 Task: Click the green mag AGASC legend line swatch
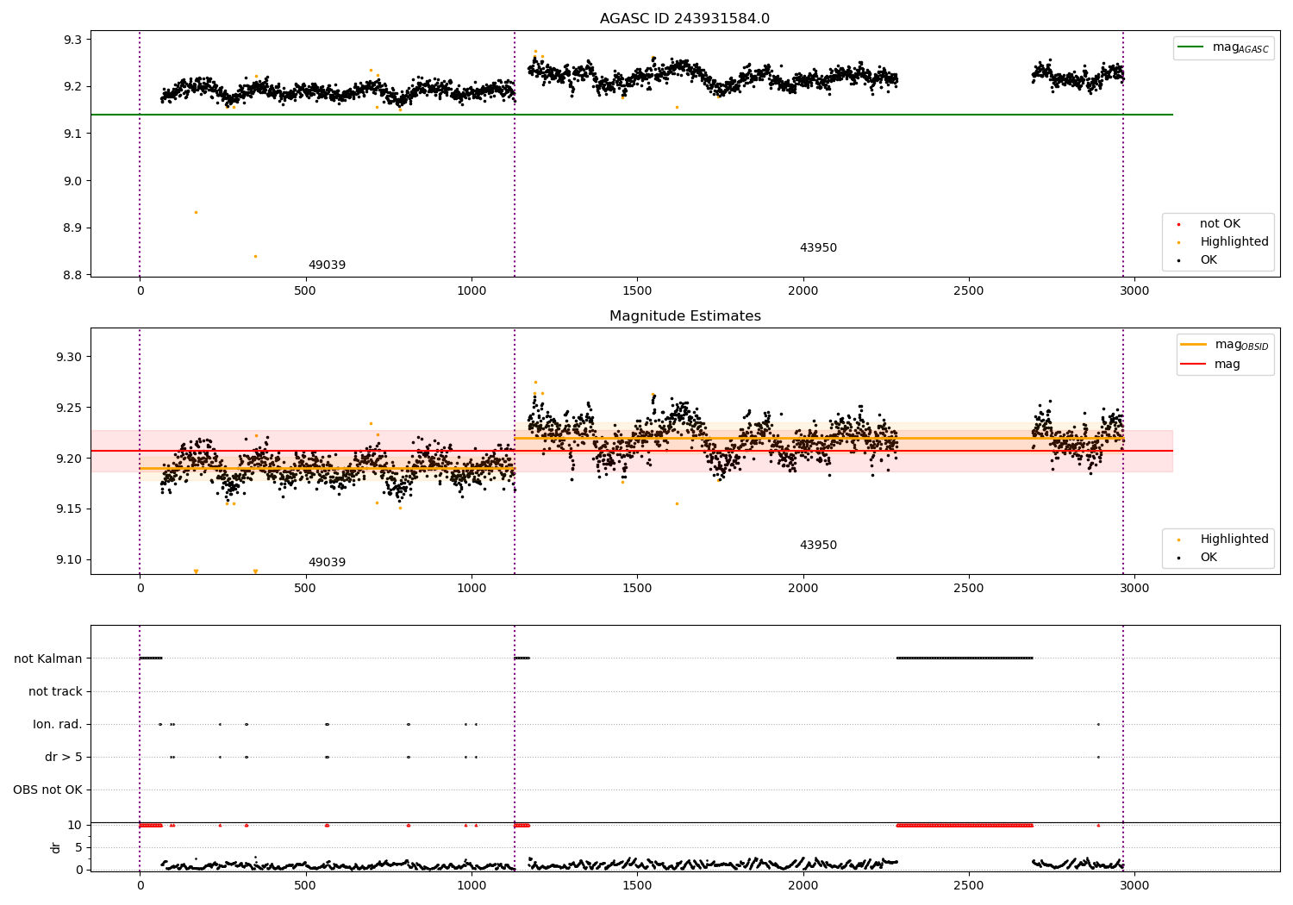click(1191, 47)
